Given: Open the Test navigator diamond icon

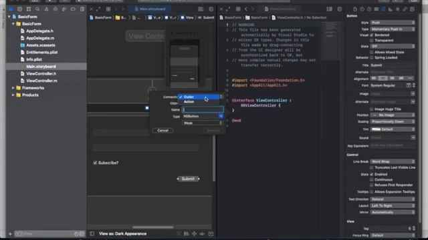Looking at the screenshot, I should (x=56, y=9).
